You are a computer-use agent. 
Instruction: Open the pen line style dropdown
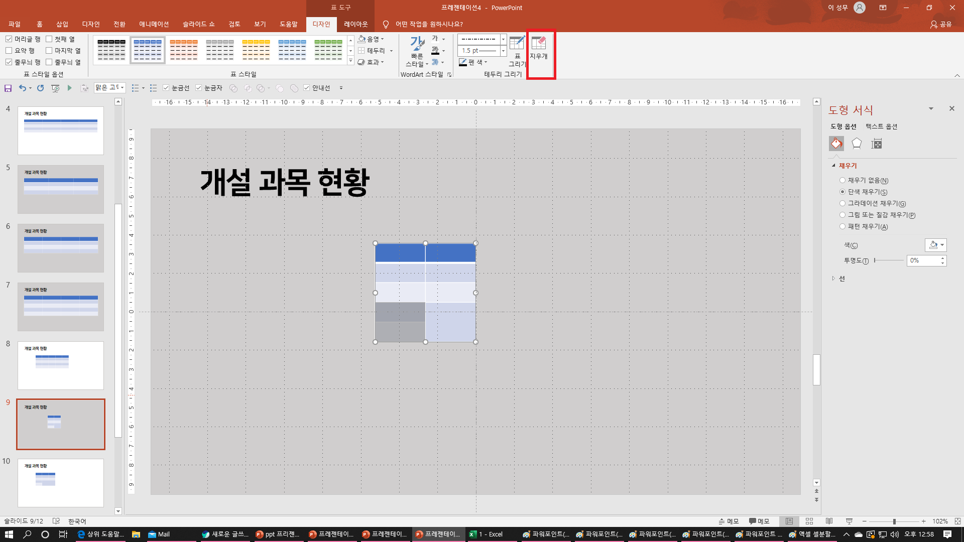503,39
